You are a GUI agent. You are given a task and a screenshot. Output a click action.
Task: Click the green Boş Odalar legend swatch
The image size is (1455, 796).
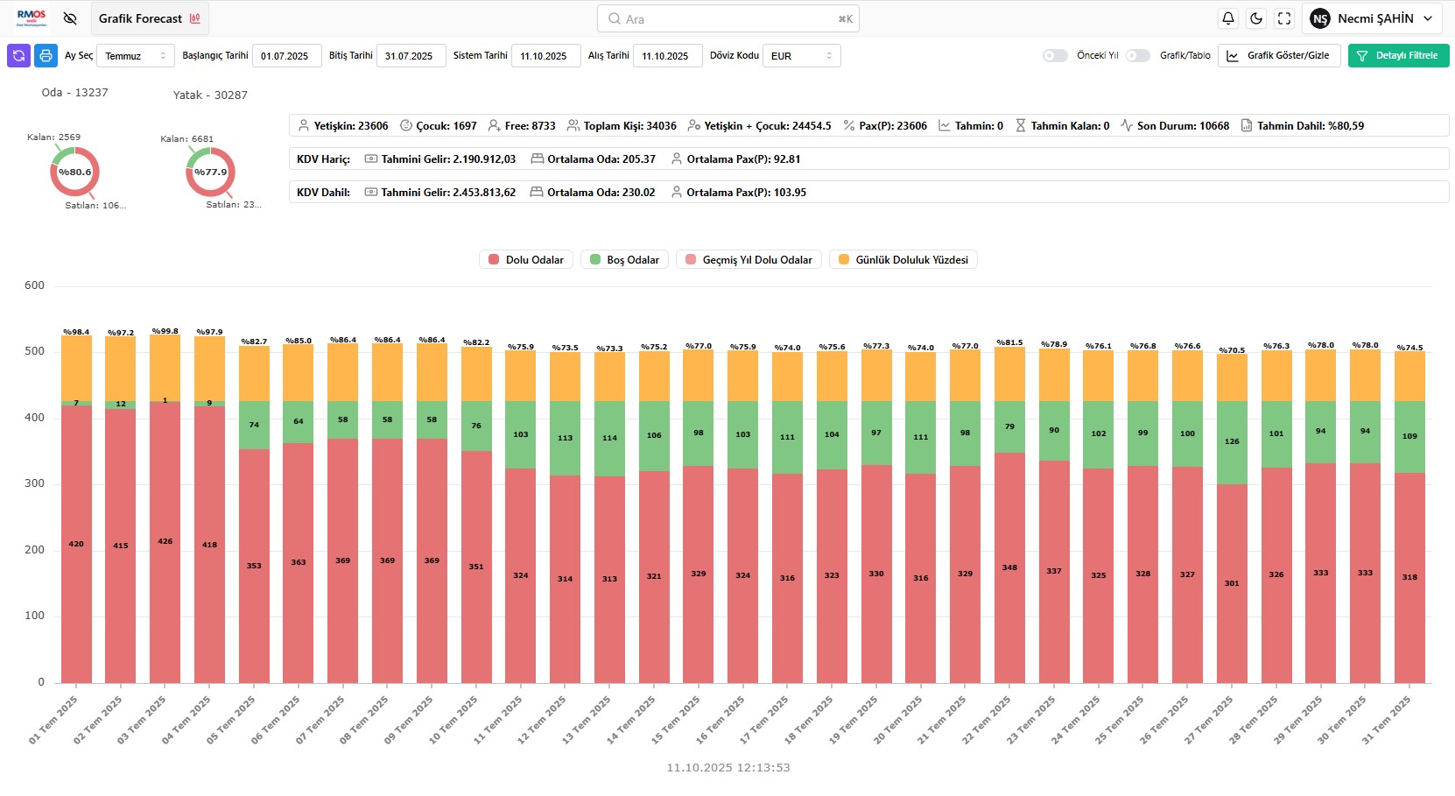595,260
